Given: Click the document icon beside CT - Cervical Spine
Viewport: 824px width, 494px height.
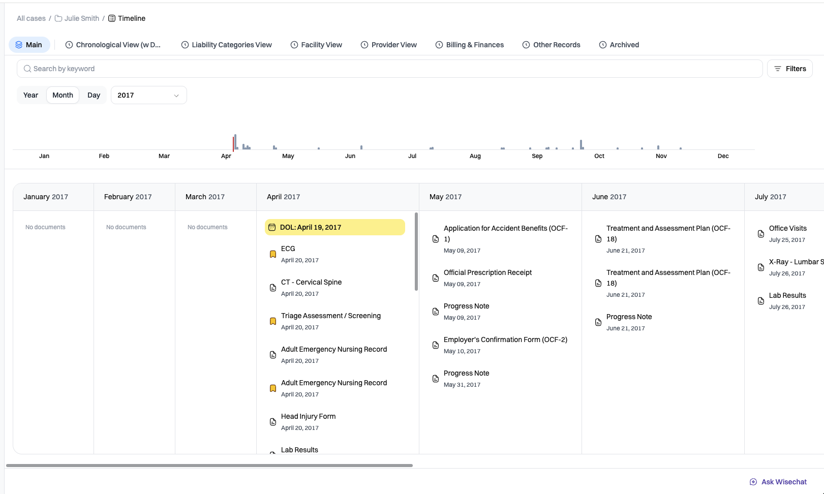Looking at the screenshot, I should (273, 288).
